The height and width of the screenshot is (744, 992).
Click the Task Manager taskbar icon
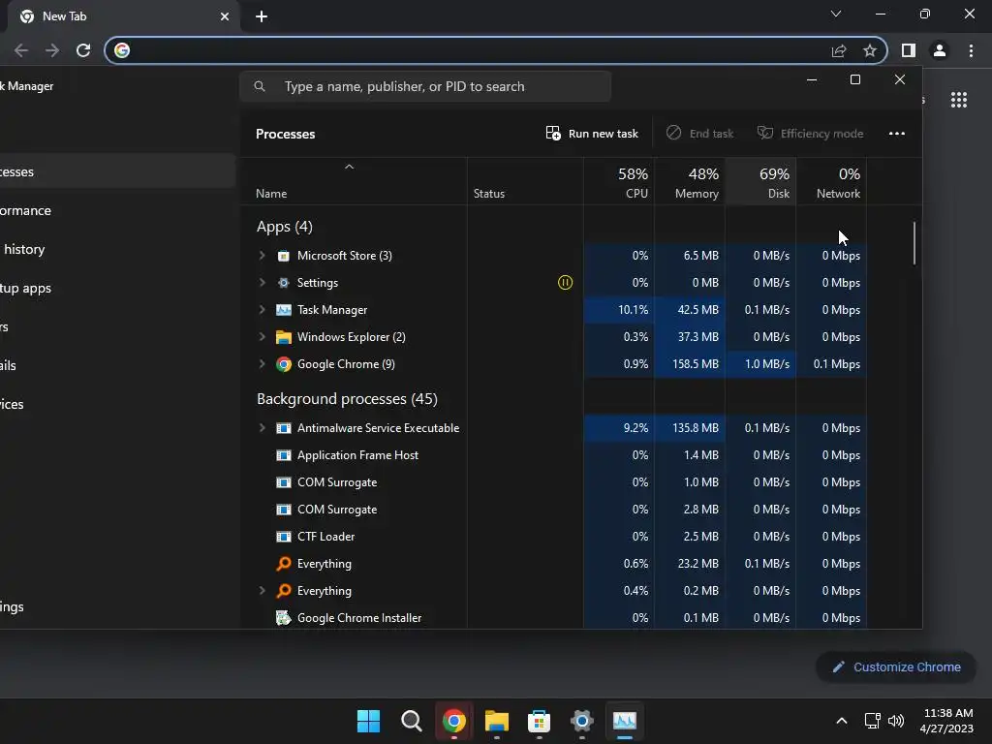625,721
